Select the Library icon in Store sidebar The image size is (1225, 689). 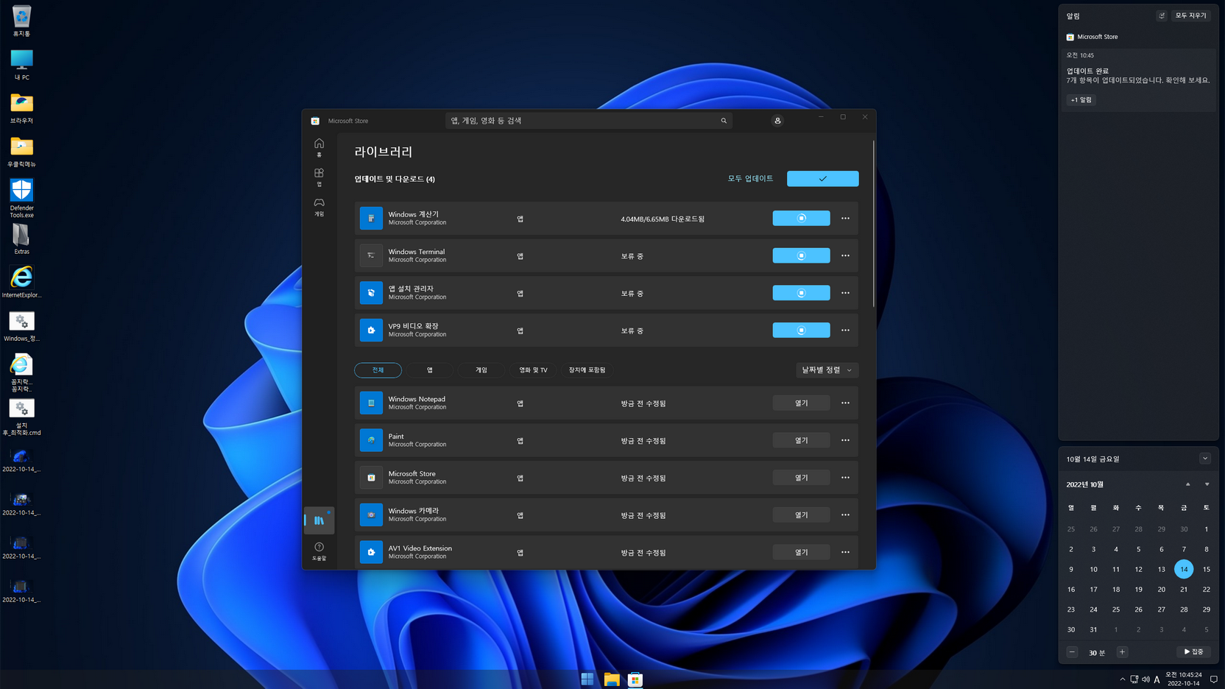[319, 520]
